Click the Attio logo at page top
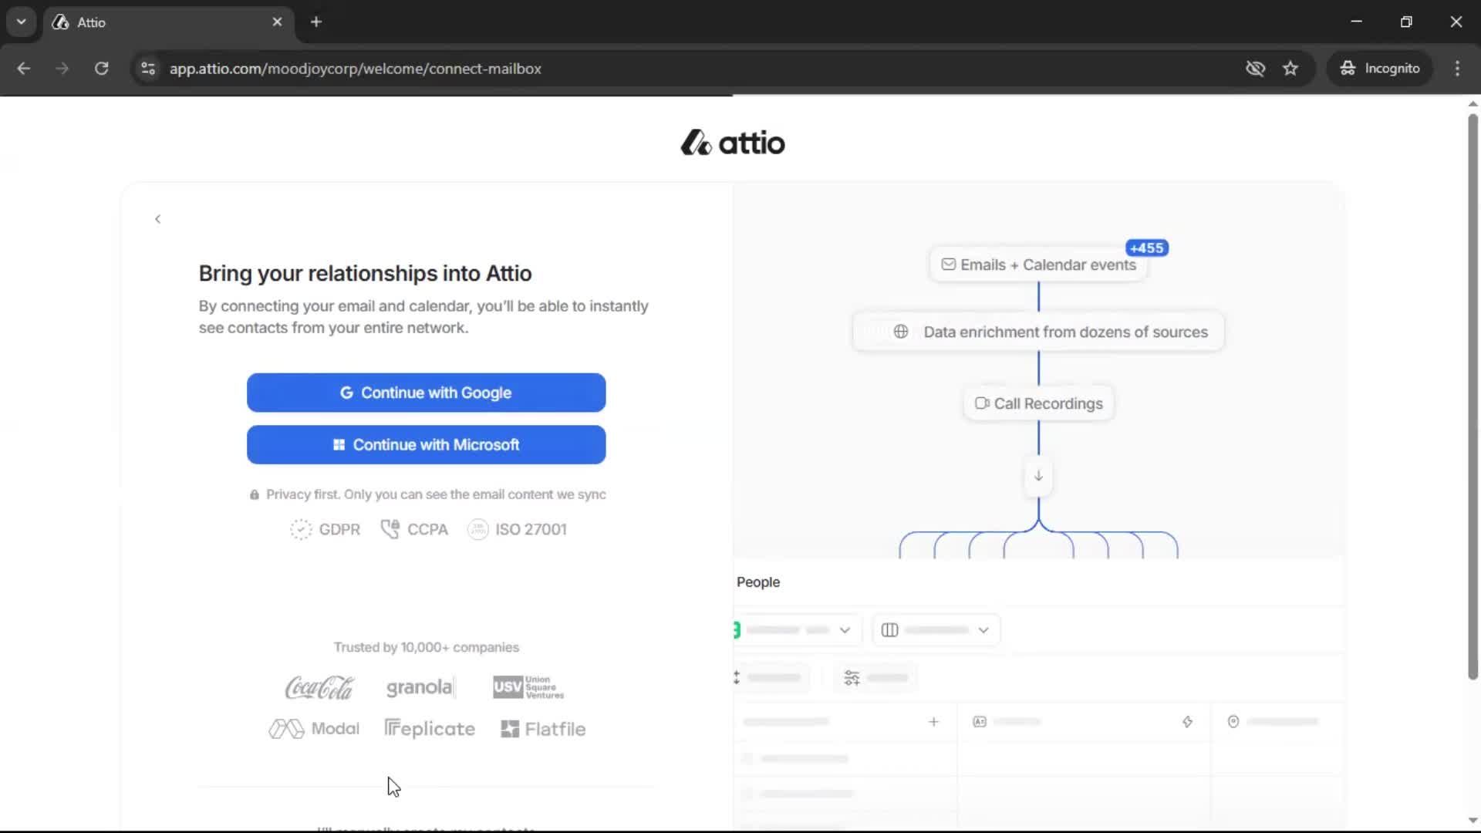Image resolution: width=1481 pixels, height=833 pixels. click(731, 143)
